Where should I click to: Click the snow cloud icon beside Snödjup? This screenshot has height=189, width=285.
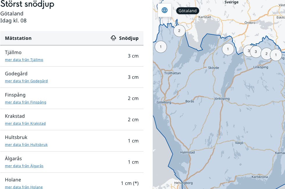pos(114,38)
